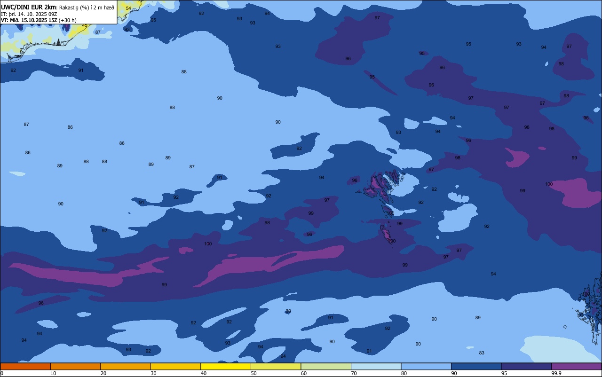The width and height of the screenshot is (602, 377).
Task: Pick the 95–99.9 indigo legend swatch
Action: pyautogui.click(x=526, y=366)
